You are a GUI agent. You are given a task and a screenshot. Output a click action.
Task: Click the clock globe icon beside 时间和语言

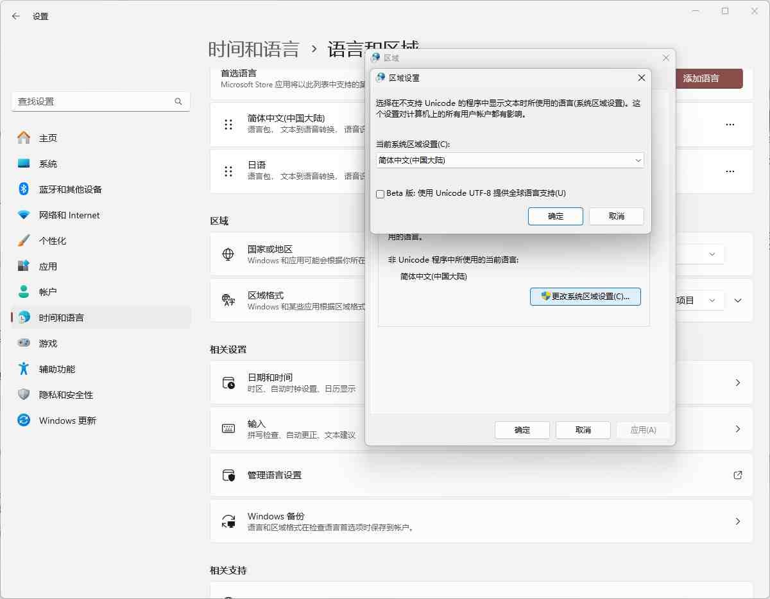pos(24,318)
